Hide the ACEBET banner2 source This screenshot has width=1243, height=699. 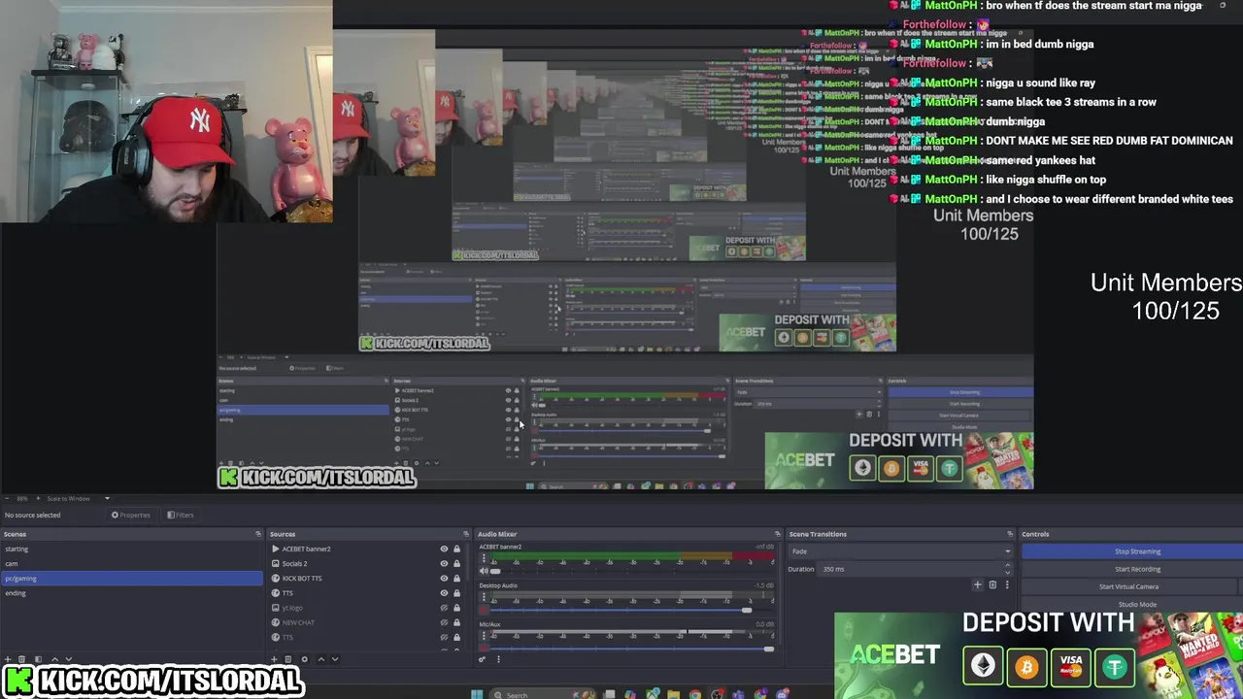444,549
